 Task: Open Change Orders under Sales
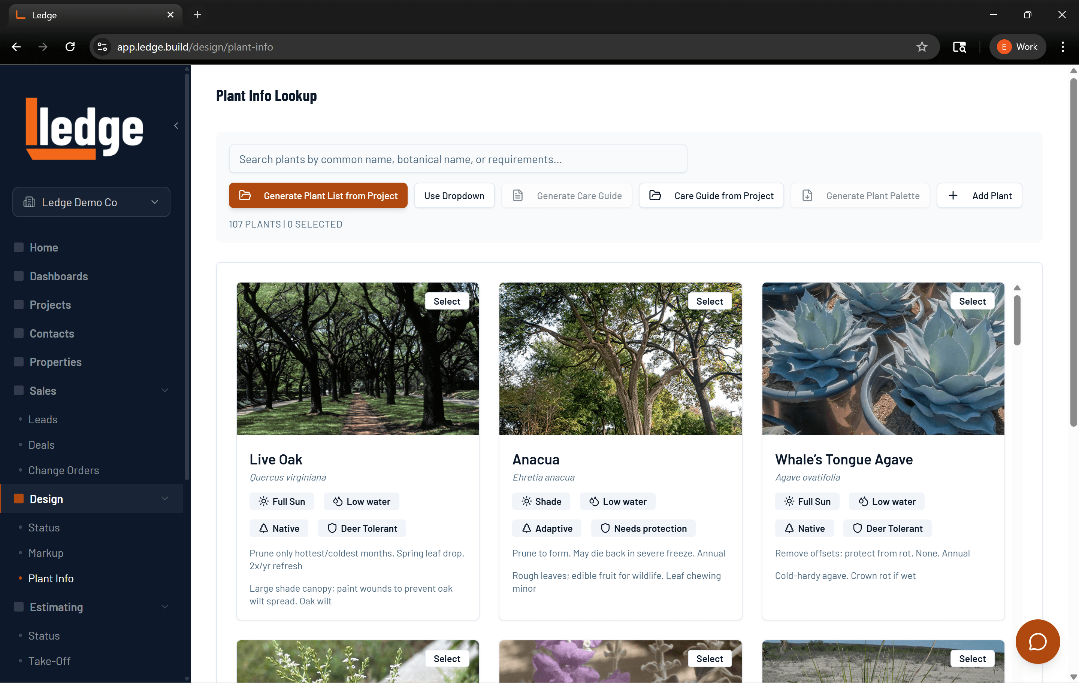(64, 470)
